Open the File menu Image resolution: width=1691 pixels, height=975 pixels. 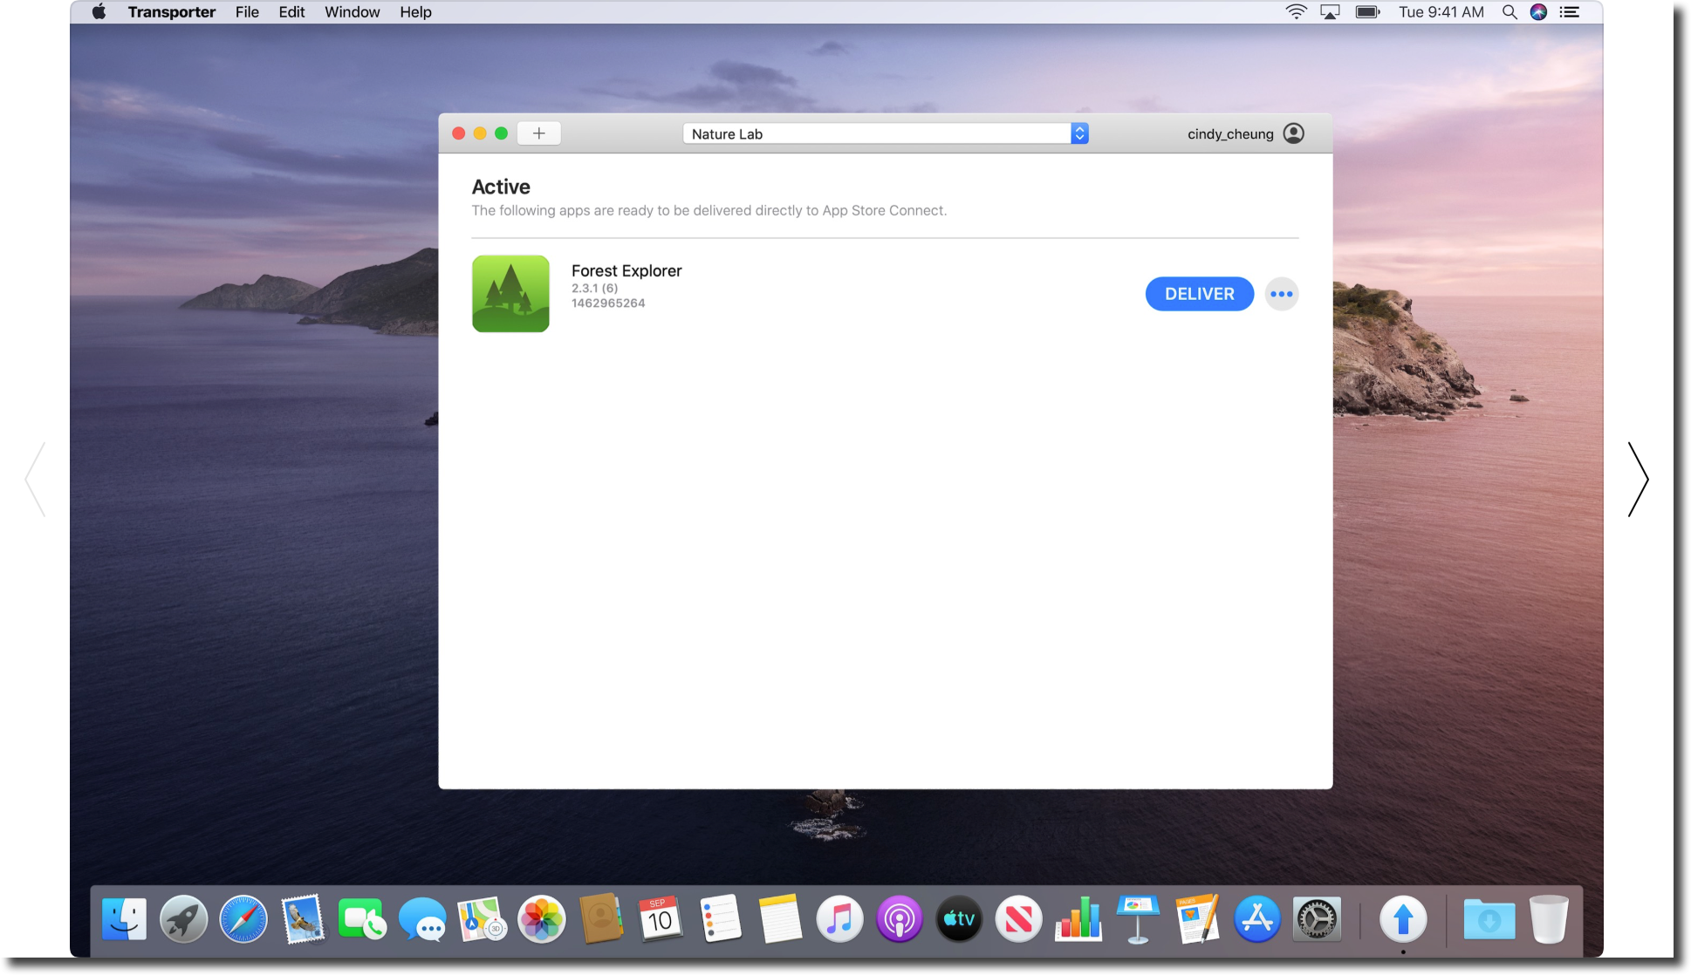[247, 12]
